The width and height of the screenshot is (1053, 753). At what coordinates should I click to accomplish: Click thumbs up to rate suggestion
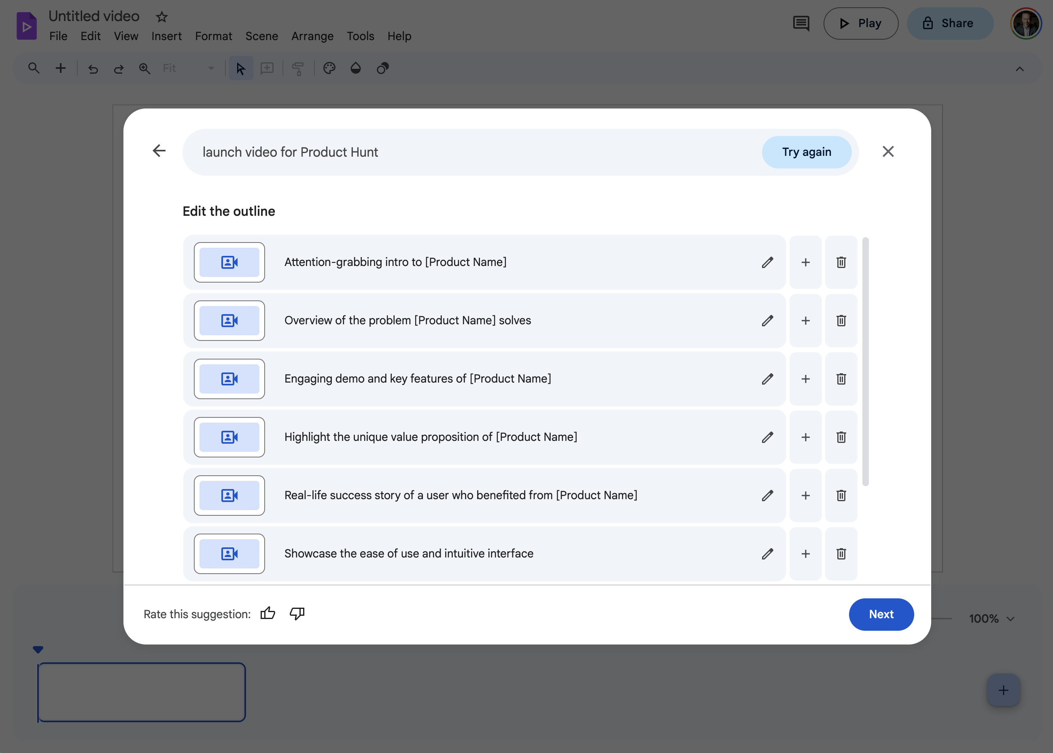pos(267,614)
